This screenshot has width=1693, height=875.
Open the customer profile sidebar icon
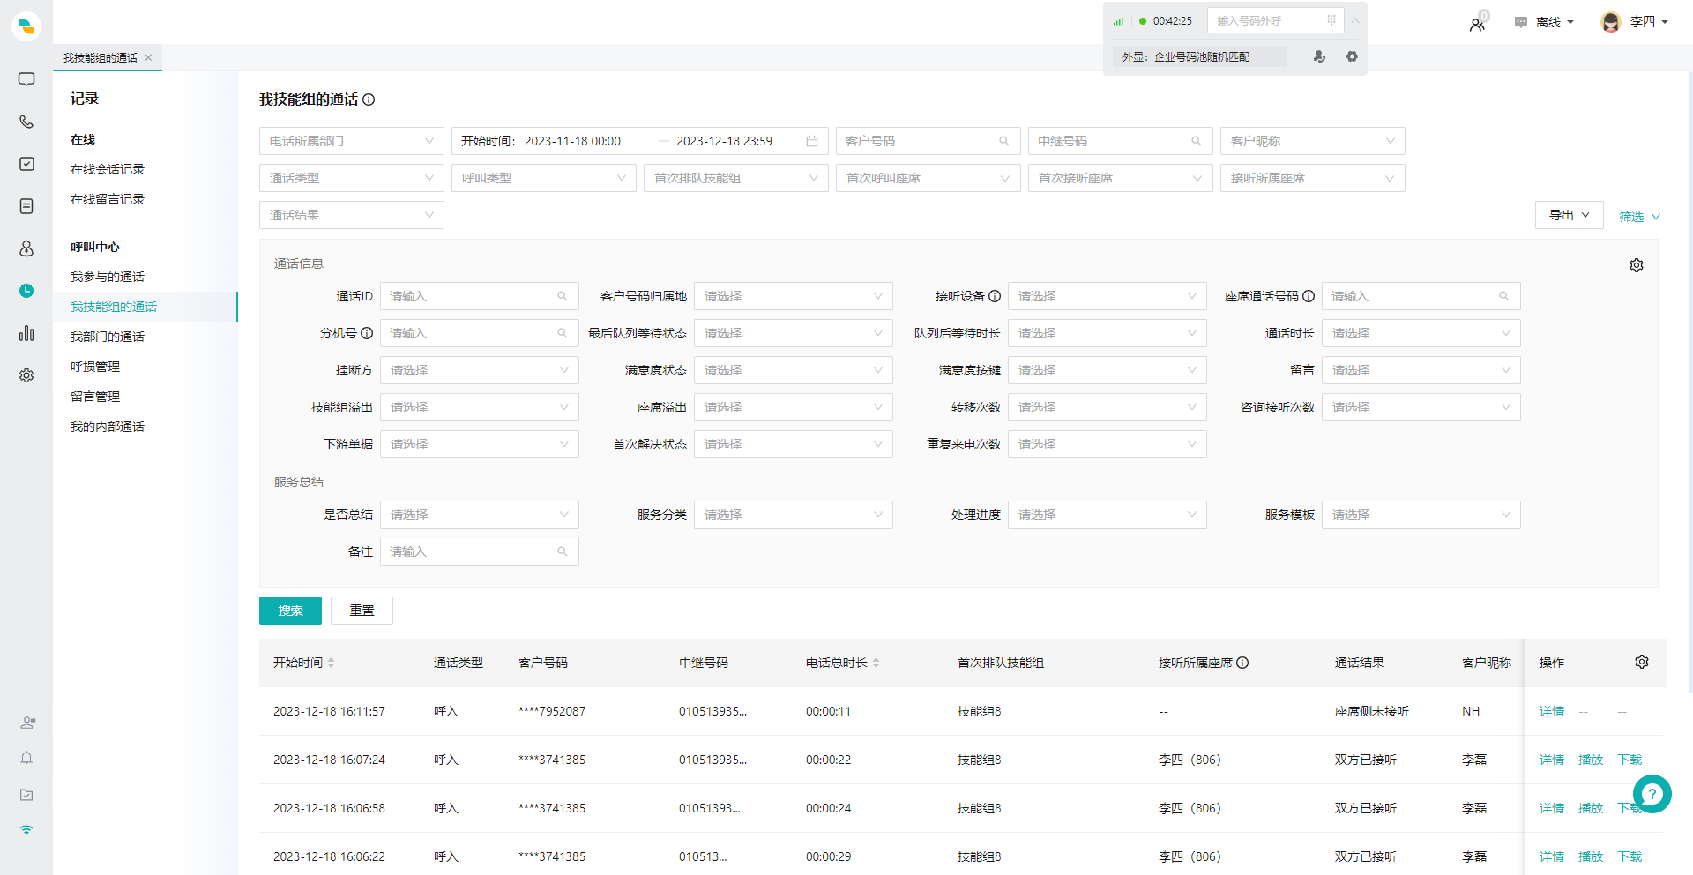click(26, 248)
